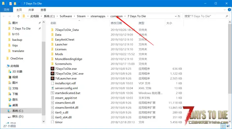Select the steam_appid.txt file
This screenshot has height=129, width=232.
tap(66, 98)
